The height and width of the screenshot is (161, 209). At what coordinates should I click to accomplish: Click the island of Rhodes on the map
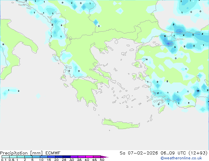(x=162, y=109)
